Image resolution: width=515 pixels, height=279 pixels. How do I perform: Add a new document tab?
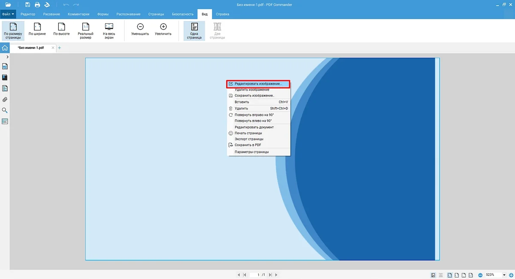(x=59, y=48)
